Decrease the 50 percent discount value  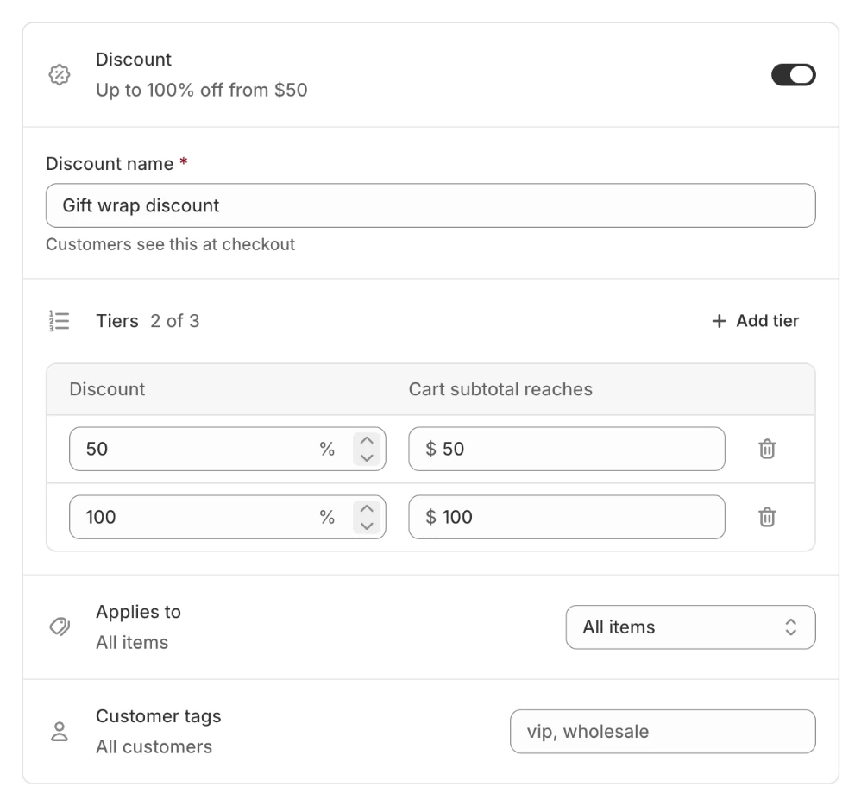(367, 457)
